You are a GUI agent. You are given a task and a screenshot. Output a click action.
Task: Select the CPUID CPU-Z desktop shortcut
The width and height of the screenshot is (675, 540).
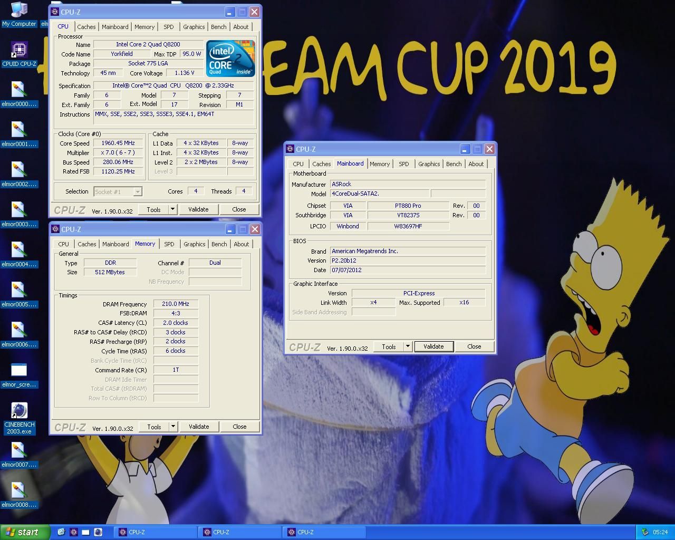(x=19, y=54)
